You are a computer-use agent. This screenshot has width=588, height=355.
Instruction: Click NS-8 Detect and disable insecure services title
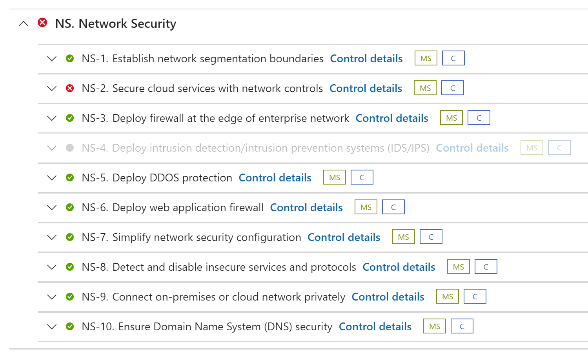click(218, 267)
